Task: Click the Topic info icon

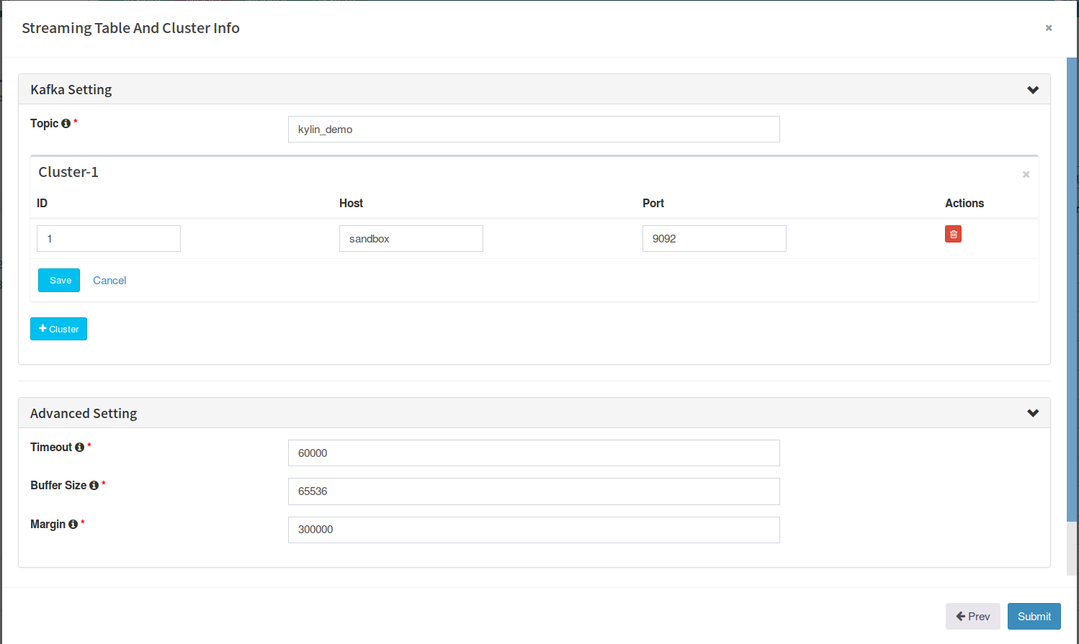Action: click(x=66, y=124)
